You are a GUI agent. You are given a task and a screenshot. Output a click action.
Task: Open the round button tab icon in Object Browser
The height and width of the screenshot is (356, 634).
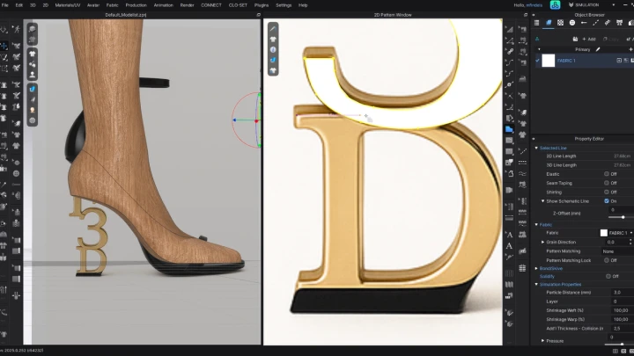click(x=572, y=23)
